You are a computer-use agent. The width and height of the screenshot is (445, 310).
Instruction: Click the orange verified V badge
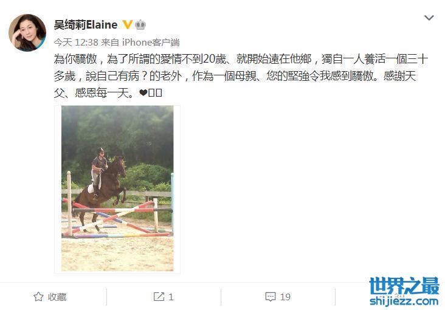click(128, 25)
